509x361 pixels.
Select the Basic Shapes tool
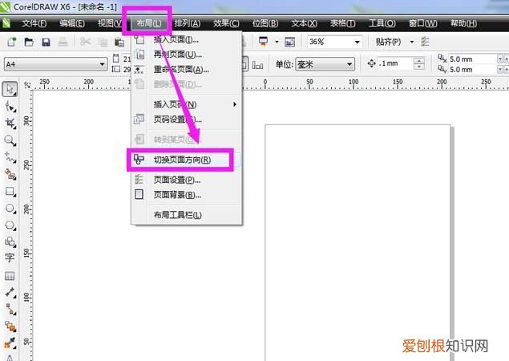point(10,241)
